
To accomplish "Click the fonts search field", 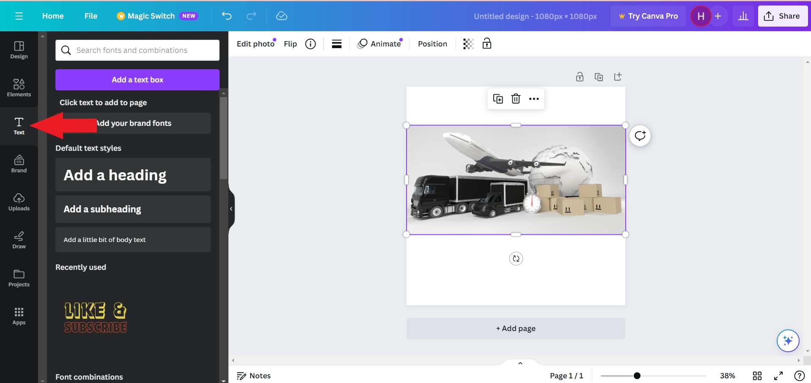I will (137, 50).
